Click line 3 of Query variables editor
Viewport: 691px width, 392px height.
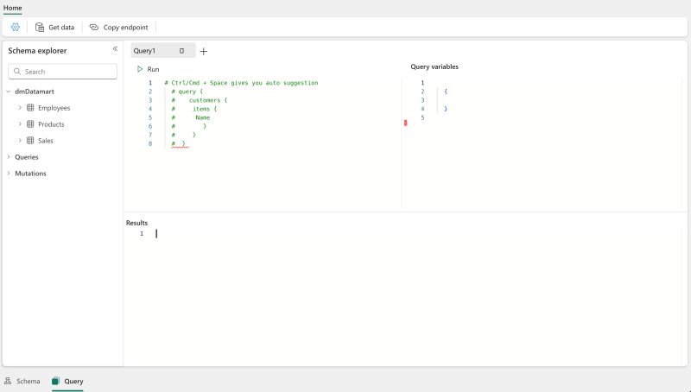(x=551, y=100)
